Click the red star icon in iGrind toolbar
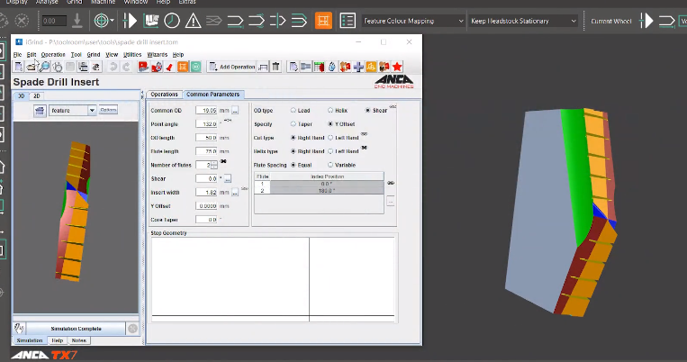687x362 pixels. pyautogui.click(x=397, y=67)
